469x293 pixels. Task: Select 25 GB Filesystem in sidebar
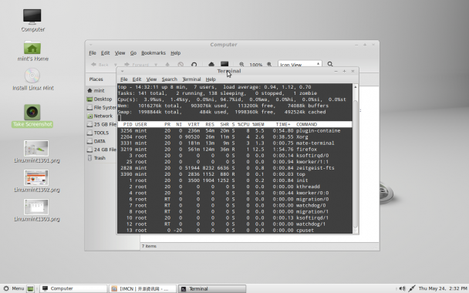tap(101, 124)
